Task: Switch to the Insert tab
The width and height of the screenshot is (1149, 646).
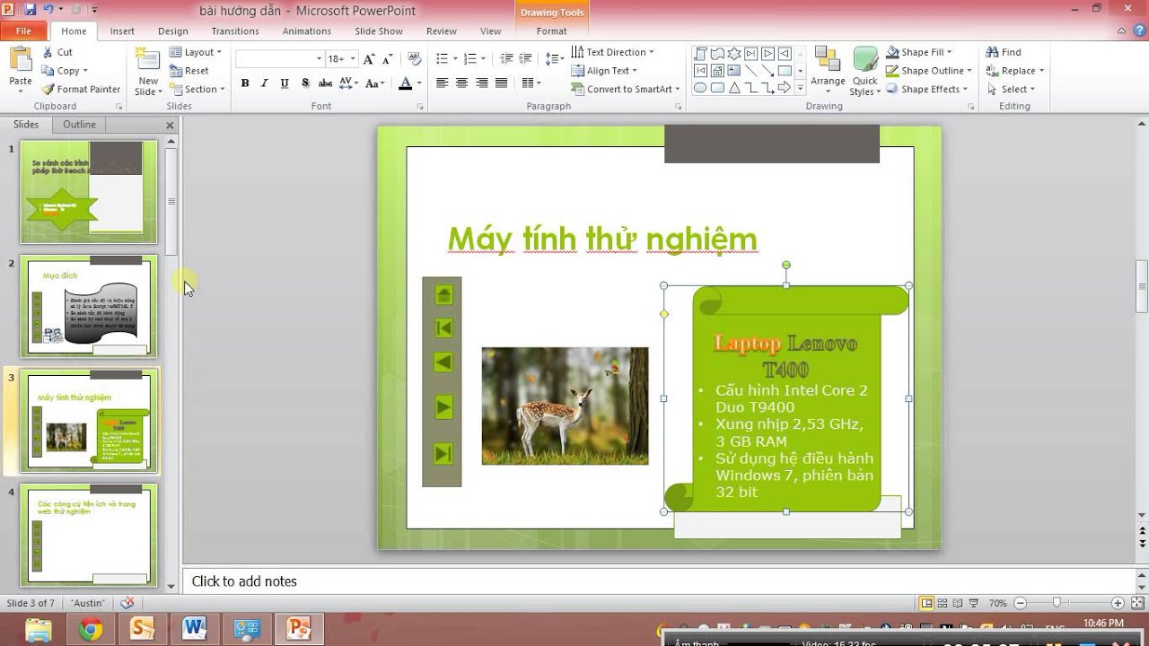Action: [x=122, y=31]
